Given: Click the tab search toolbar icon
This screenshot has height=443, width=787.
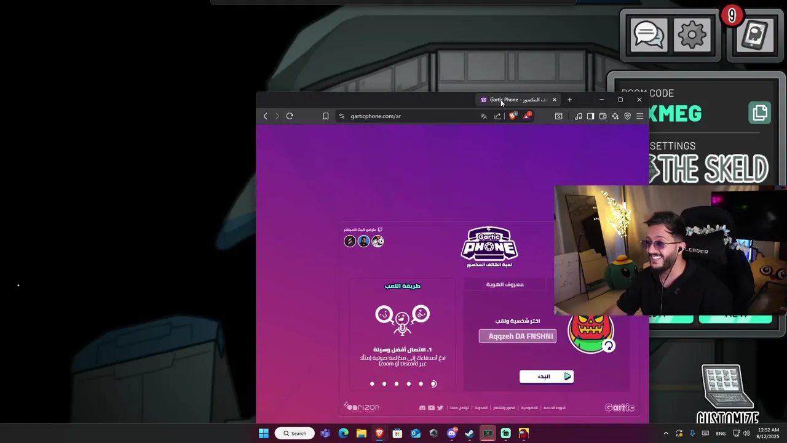Looking at the screenshot, I should pyautogui.click(x=558, y=116).
